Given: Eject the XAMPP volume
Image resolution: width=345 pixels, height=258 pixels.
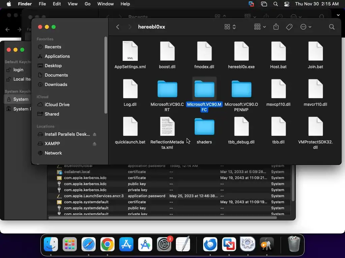Looking at the screenshot, I should (x=95, y=144).
